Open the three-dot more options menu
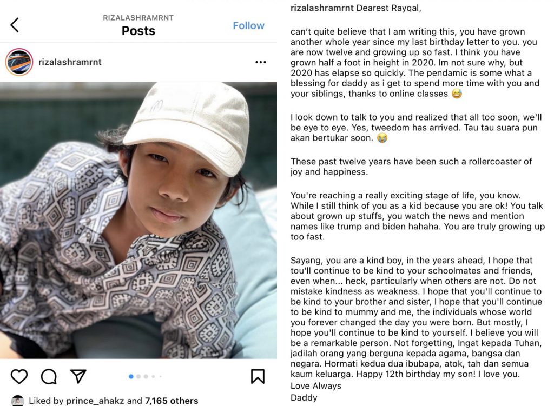Image resolution: width=554 pixels, height=406 pixels. pyautogui.click(x=260, y=62)
